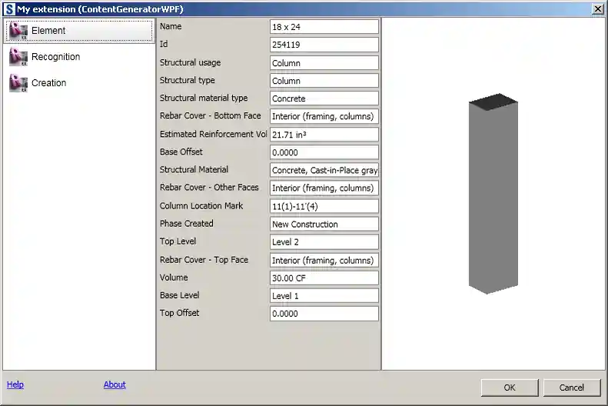This screenshot has height=406, width=608.
Task: Click the Structural material type Concrete field
Action: (324, 98)
